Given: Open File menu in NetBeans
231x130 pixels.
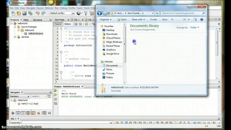Looking at the screenshot, I should point(11,8).
